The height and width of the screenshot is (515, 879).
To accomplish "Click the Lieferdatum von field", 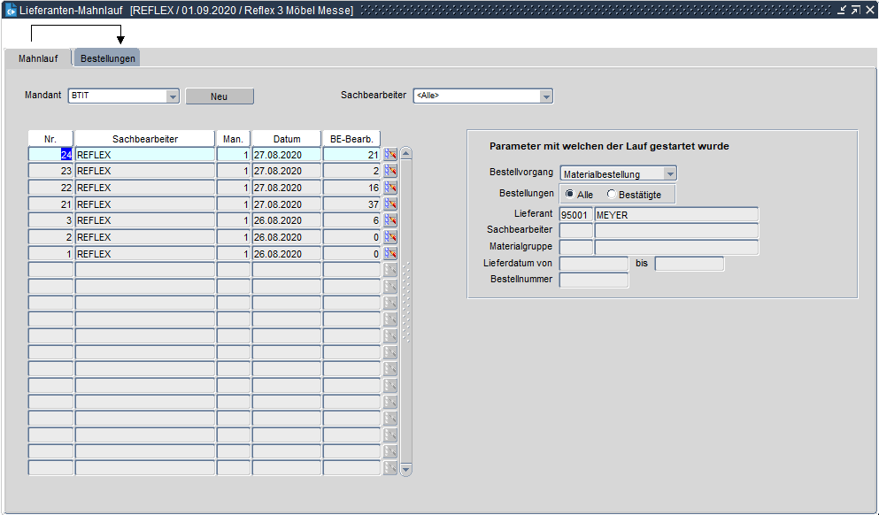I will pos(594,264).
